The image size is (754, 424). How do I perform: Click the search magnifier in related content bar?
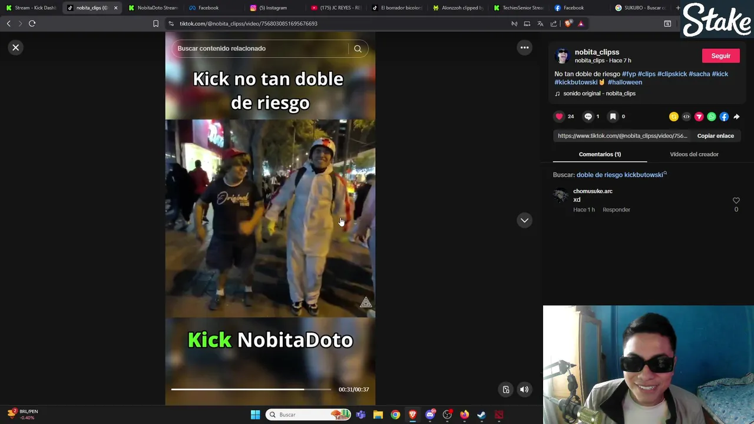(x=358, y=49)
